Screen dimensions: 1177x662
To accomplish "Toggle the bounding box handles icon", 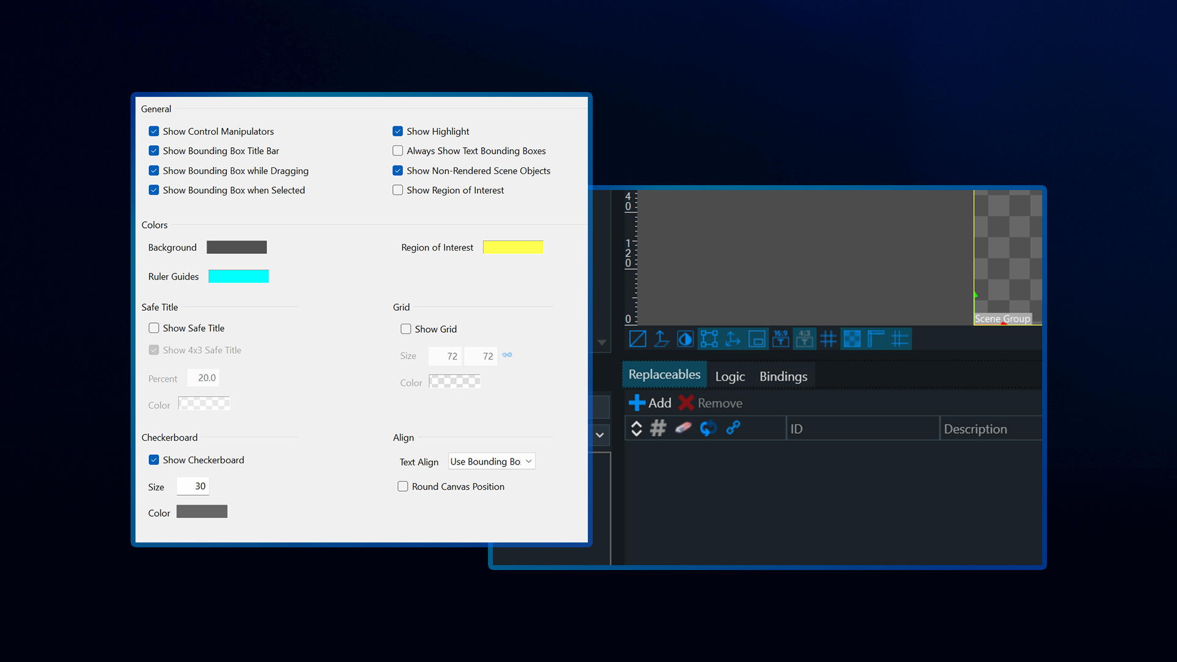I will (709, 338).
